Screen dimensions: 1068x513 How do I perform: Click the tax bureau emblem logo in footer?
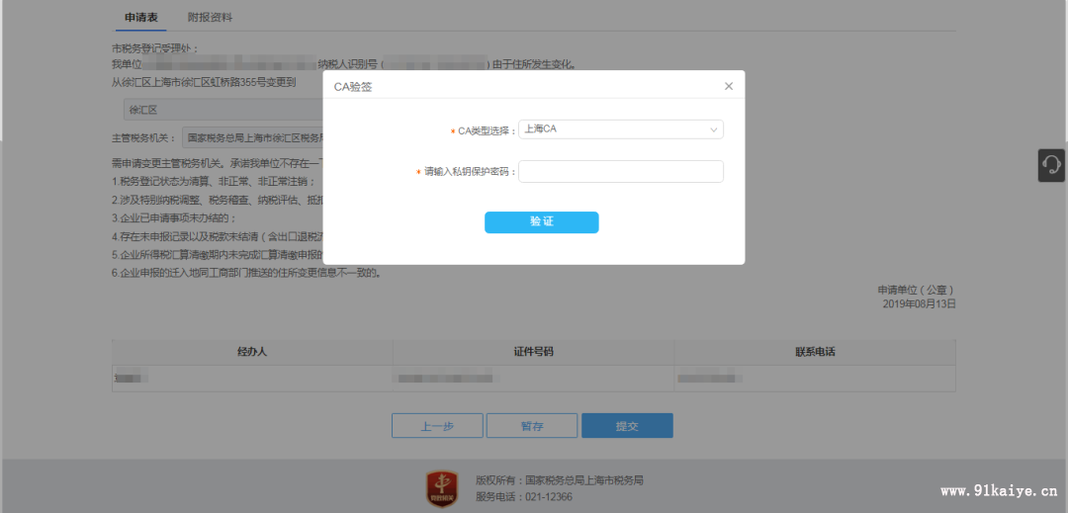(x=441, y=488)
